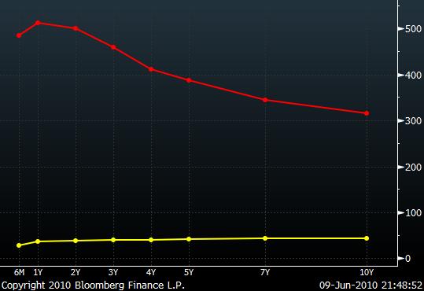Screen dimensions: 424x291
Task: Click the 2Y x-axis label
Action: (x=76, y=272)
